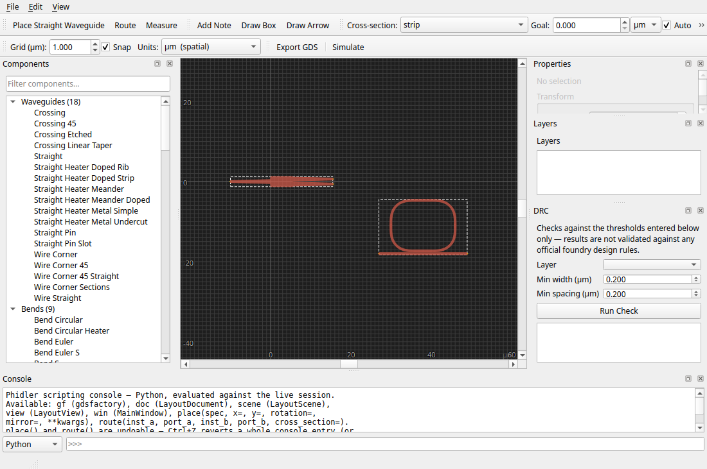Click the Goal value field
Image resolution: width=707 pixels, height=469 pixels.
click(587, 25)
